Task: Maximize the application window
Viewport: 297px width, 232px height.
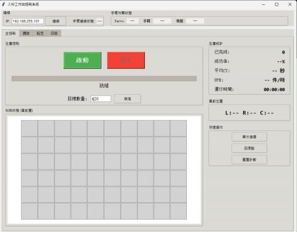Action: 277,4
